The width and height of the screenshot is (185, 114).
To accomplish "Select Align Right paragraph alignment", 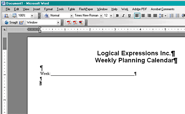I will tap(149, 15).
